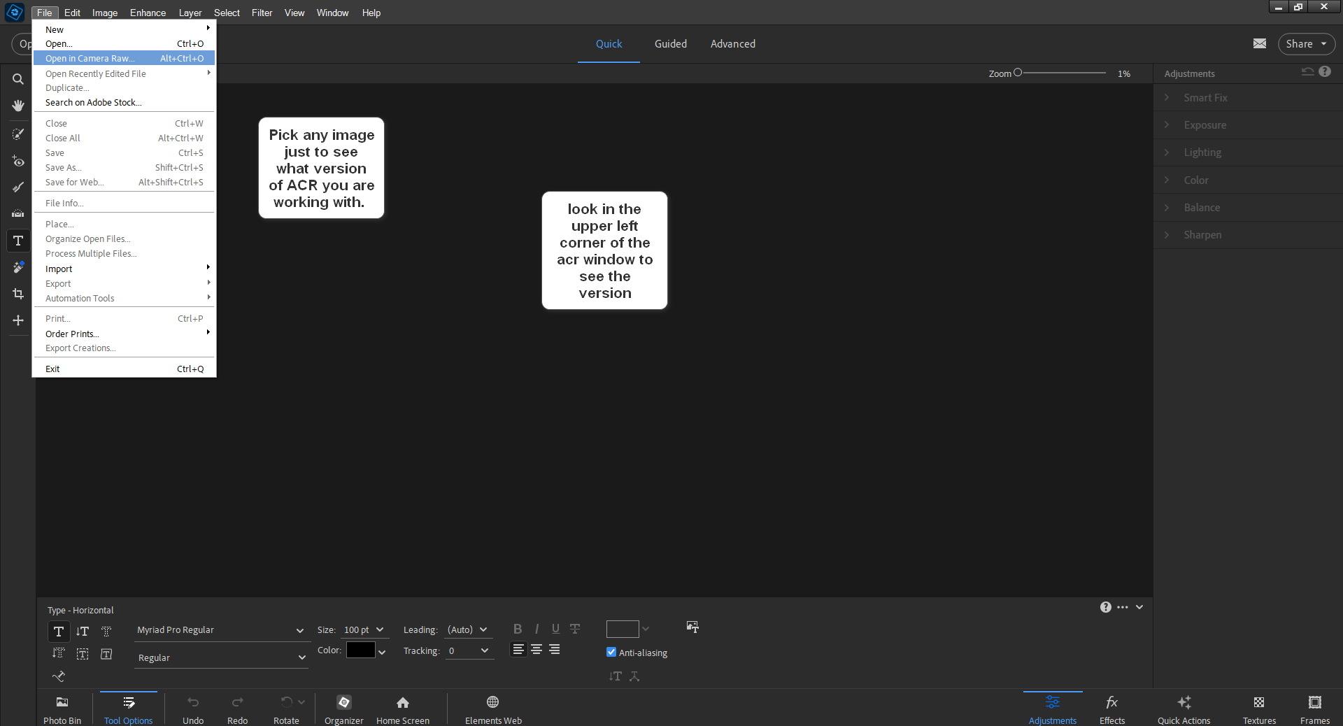Apply underline to text

click(x=555, y=628)
